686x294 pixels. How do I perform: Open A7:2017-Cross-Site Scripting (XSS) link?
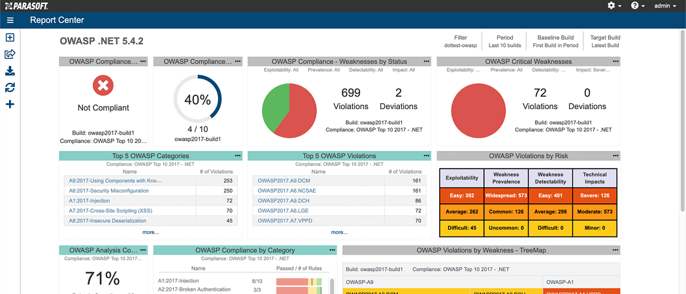(x=110, y=211)
